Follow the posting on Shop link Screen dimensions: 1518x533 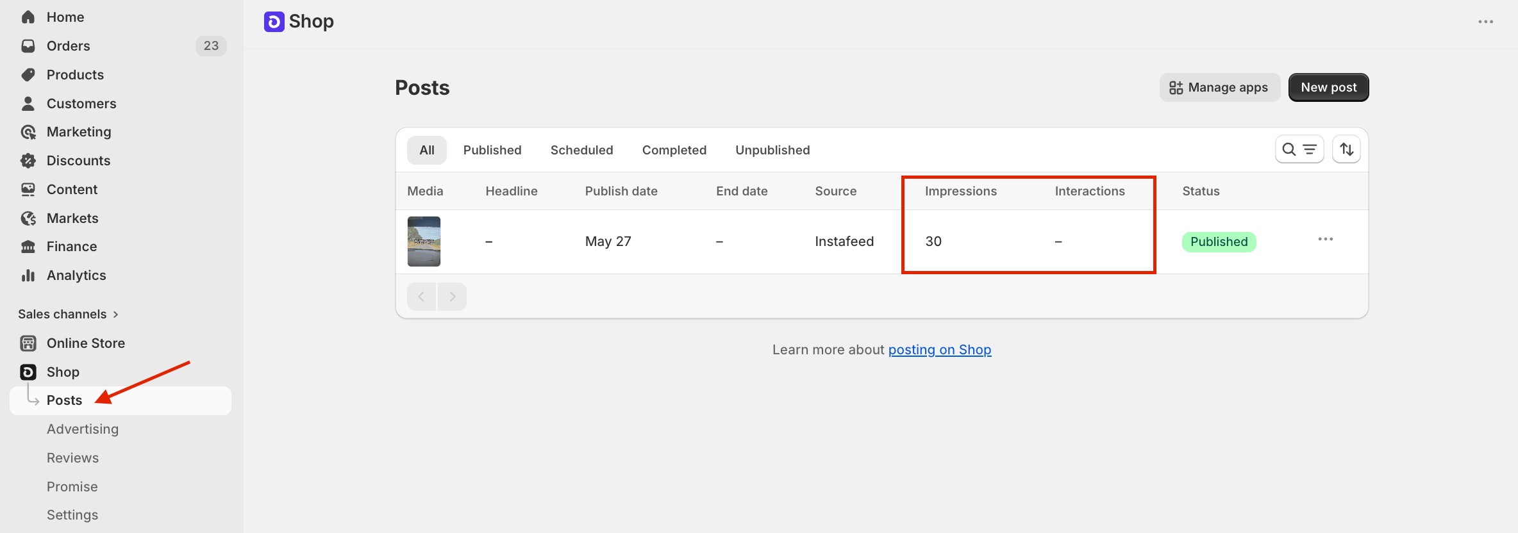coord(940,350)
